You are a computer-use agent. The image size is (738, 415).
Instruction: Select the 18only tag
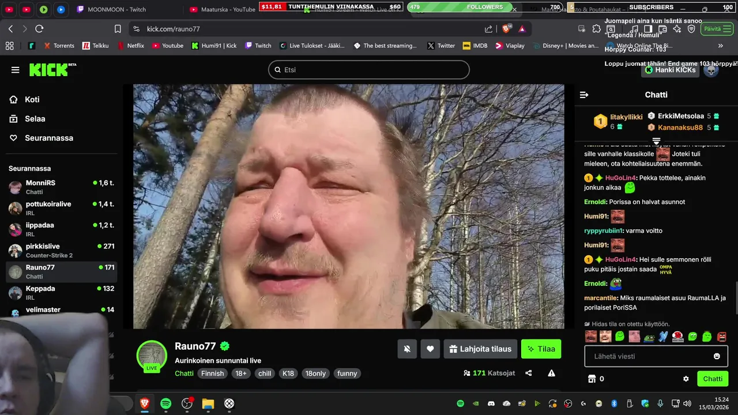point(315,373)
